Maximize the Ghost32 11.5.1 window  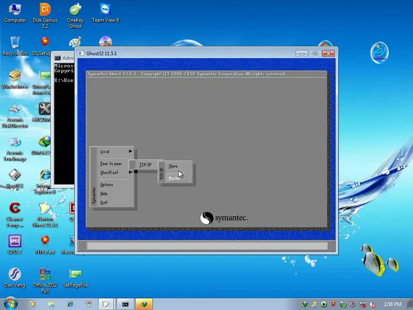(315, 54)
